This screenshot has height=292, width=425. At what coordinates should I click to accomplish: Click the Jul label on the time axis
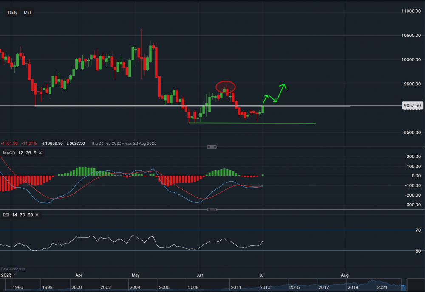[x=262, y=275]
